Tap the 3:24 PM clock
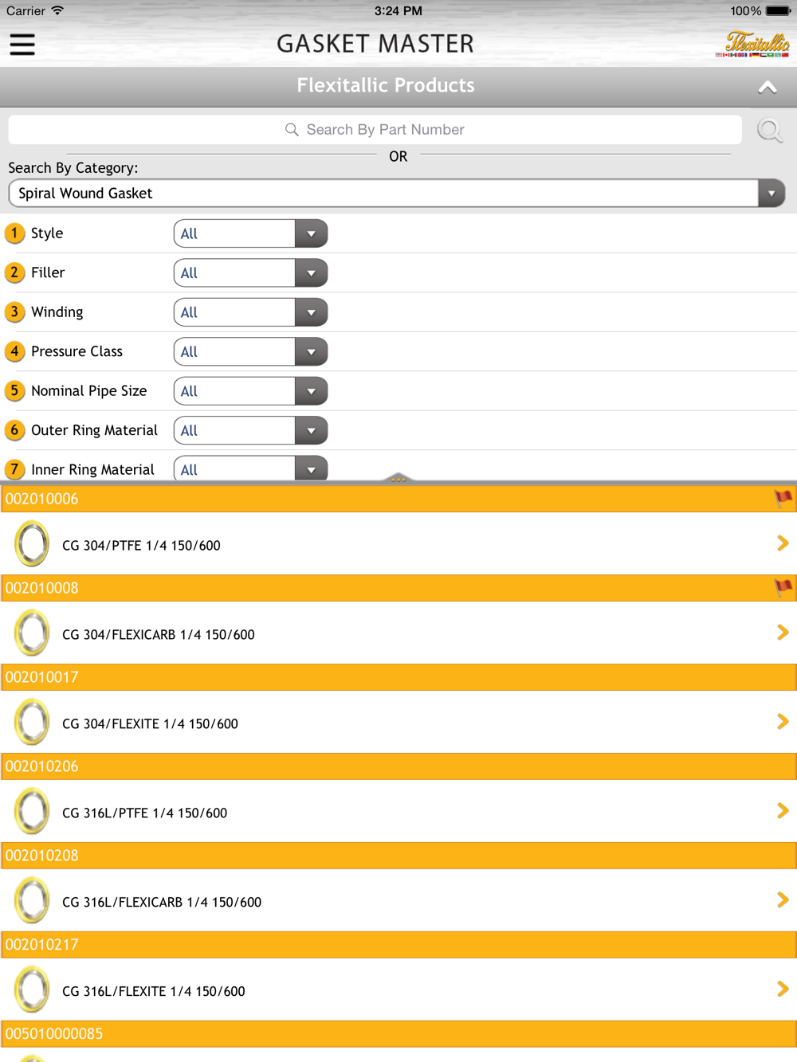The image size is (797, 1062). point(398,11)
